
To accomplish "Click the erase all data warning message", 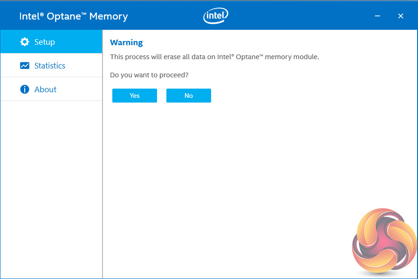I will click(214, 57).
